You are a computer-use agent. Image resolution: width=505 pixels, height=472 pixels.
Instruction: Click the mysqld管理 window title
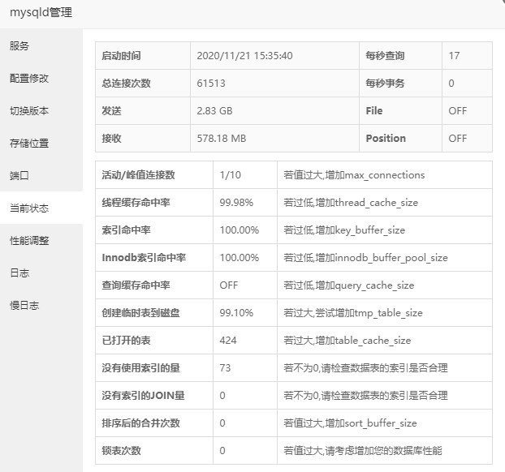[x=41, y=12]
